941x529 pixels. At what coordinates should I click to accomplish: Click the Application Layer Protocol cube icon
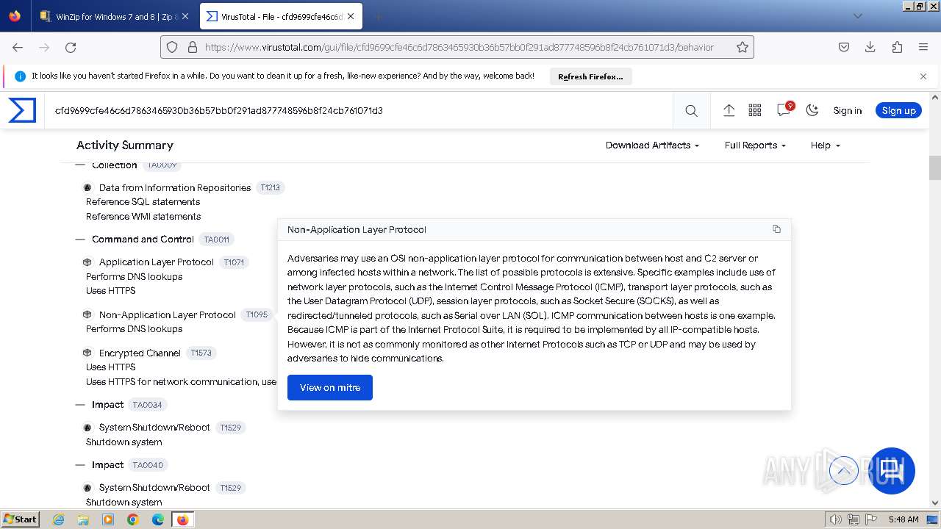click(x=87, y=262)
